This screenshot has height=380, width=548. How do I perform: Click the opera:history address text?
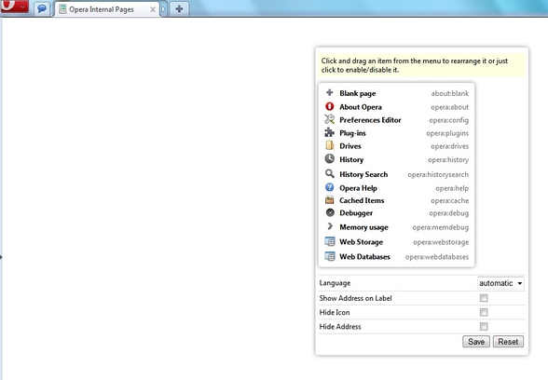pyautogui.click(x=448, y=160)
